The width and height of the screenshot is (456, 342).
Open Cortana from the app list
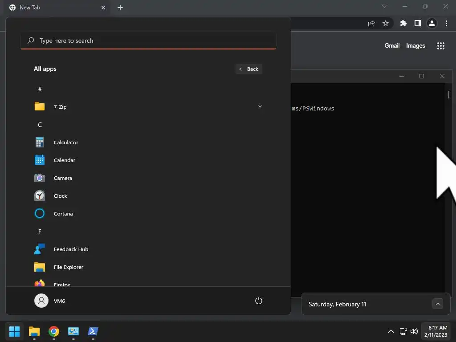[x=148, y=214]
